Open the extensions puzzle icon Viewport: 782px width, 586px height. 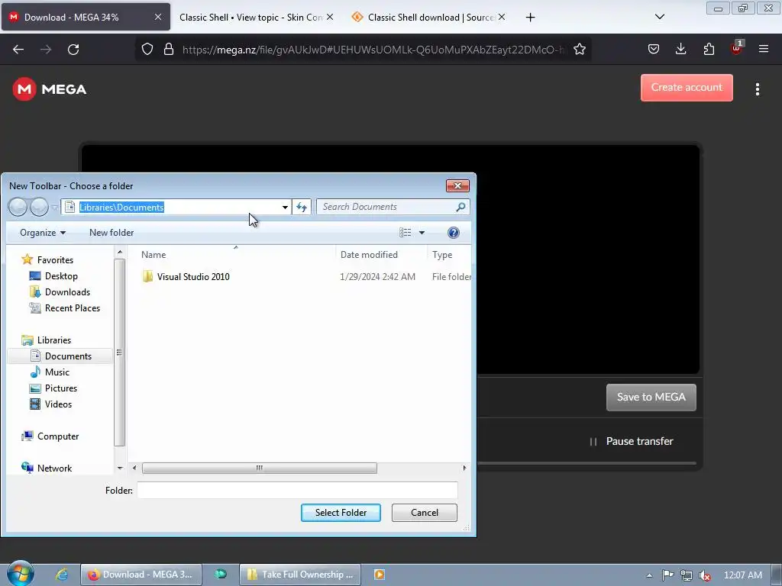tap(709, 49)
